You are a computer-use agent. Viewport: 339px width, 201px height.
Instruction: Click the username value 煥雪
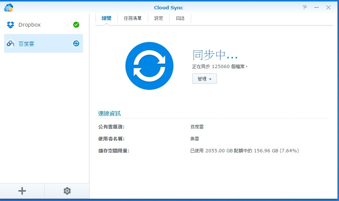tap(194, 138)
